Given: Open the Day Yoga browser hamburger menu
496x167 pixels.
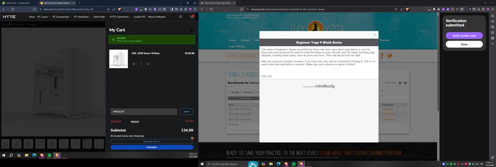Looking at the screenshot, I should pos(493,9).
